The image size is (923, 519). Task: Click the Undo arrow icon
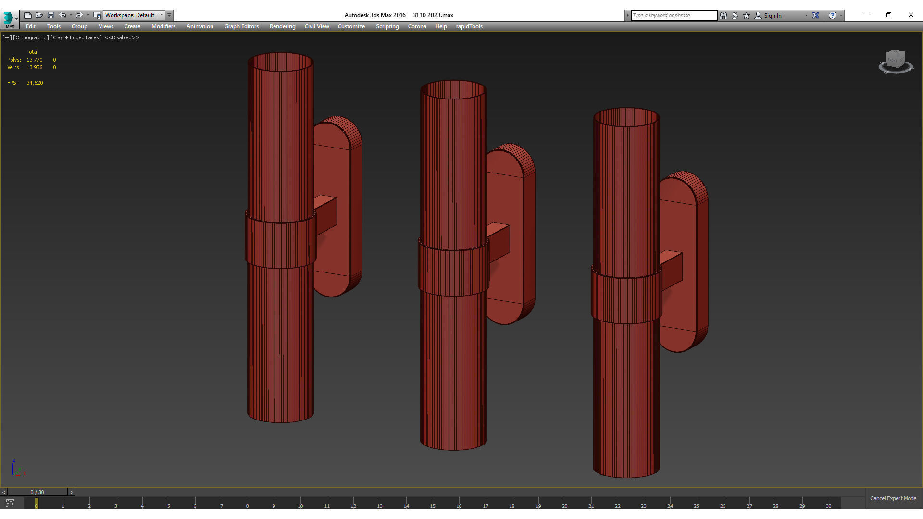[62, 15]
